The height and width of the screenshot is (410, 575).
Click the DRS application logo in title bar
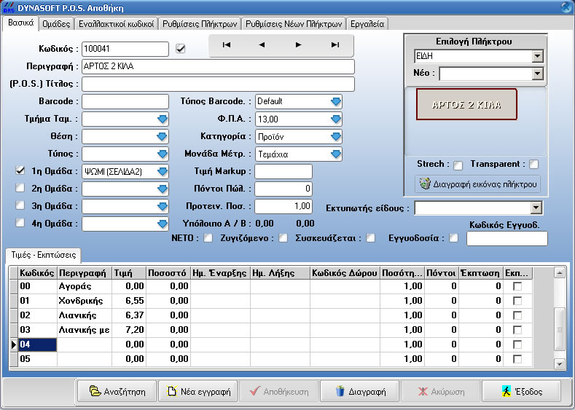point(8,7)
